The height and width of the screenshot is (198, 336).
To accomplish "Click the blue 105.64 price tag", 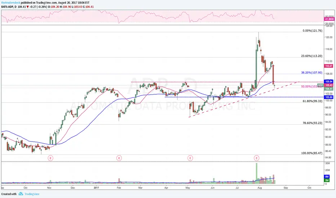I will click(329, 82).
